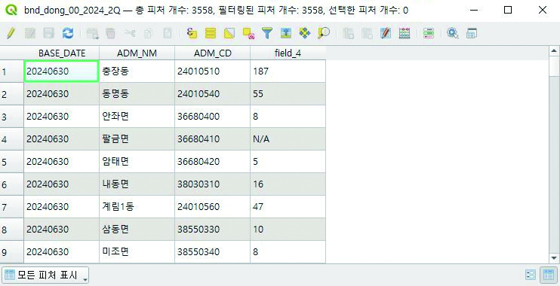Click field_4 cell showing 55
The image size is (560, 286).
(288, 94)
